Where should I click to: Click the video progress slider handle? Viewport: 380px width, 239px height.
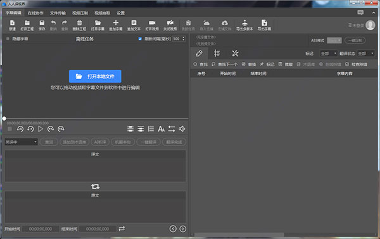pyautogui.click(x=4, y=118)
